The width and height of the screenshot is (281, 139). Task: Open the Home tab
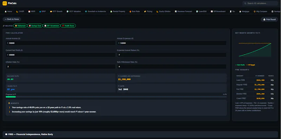tap(8, 12)
